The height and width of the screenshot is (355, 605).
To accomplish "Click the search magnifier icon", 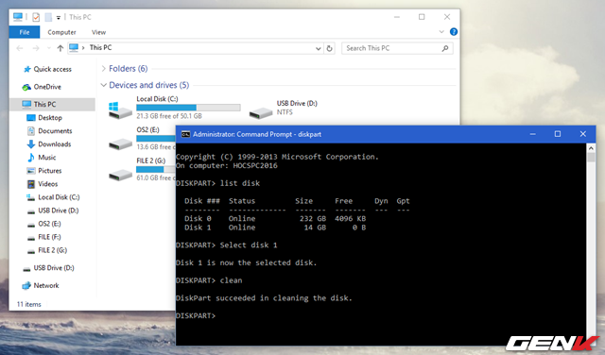I will point(445,48).
